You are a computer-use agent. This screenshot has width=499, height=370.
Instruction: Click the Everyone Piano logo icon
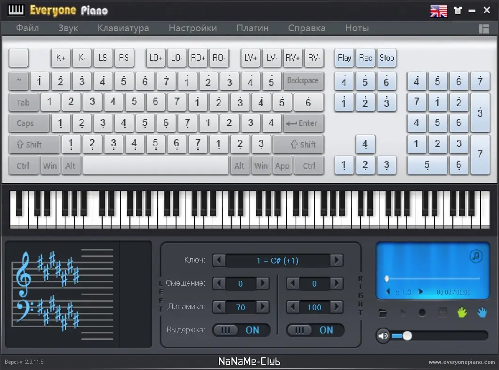16,10
